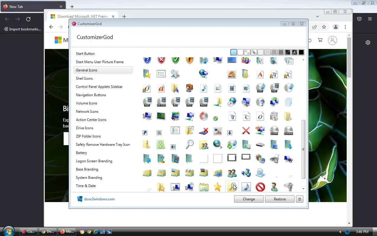
Task: Choose the SVCD disc icon
Action: coord(204,102)
